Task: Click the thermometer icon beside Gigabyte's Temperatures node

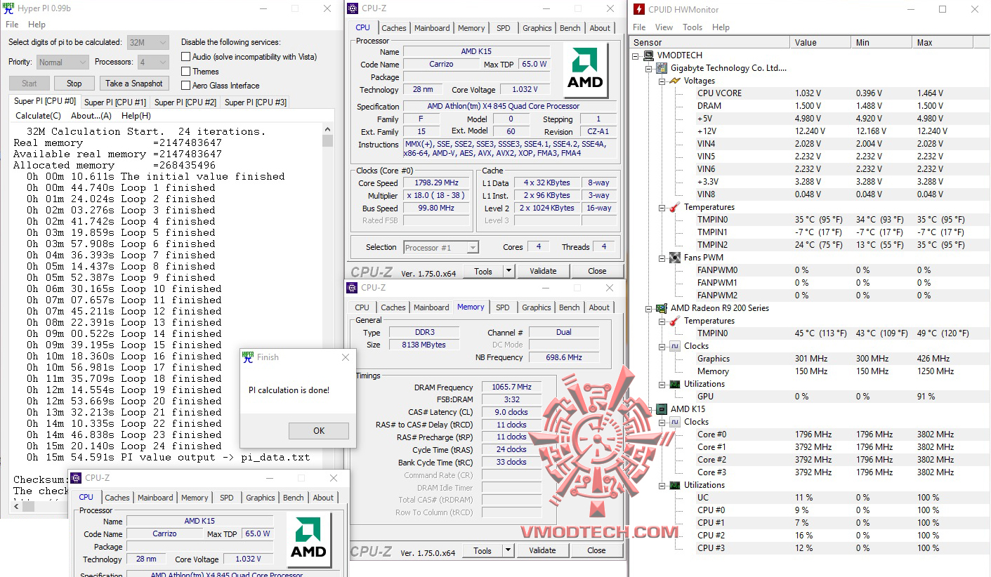Action: pyautogui.click(x=675, y=207)
